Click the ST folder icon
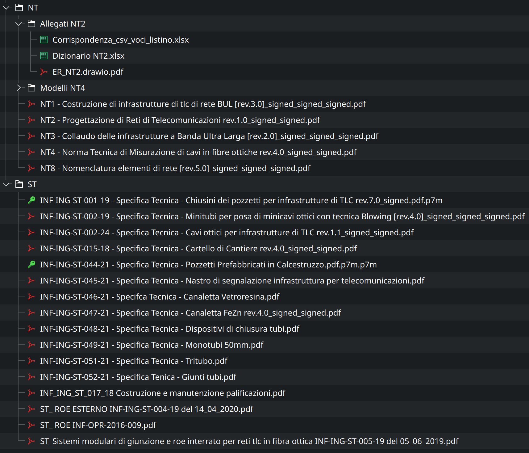Image resolution: width=529 pixels, height=453 pixels. pos(19,184)
